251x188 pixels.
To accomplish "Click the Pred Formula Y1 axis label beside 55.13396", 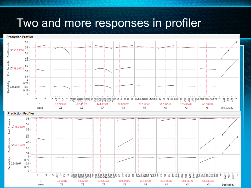I will [x=10, y=50].
